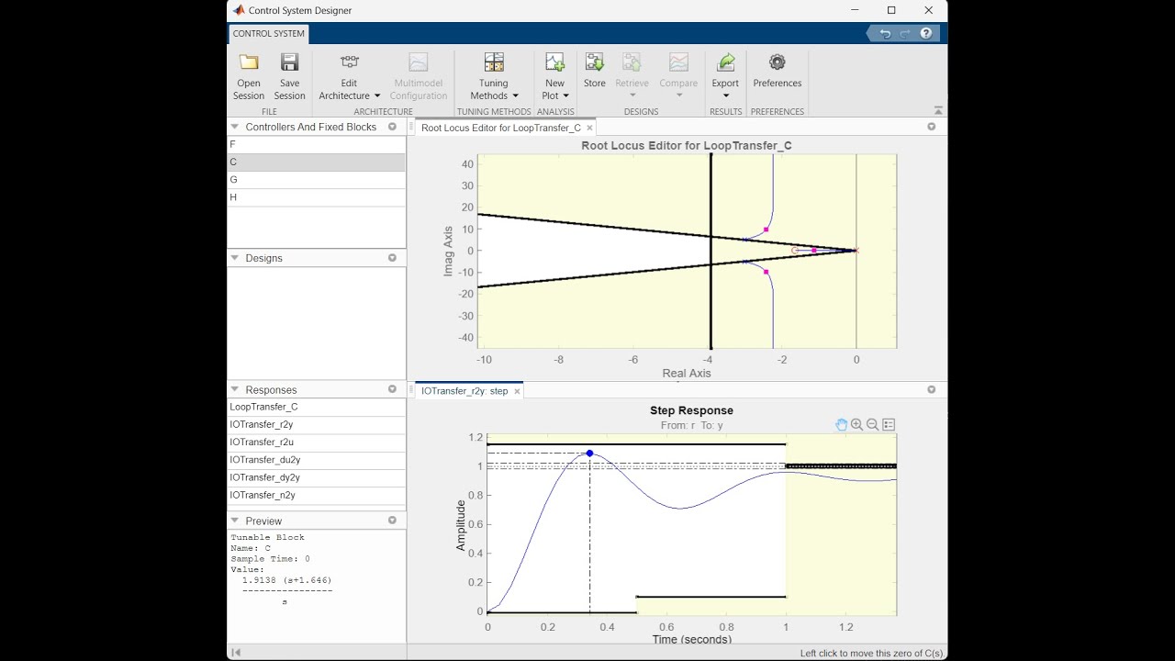Click status text 'Left click to move this zero'

tap(871, 654)
